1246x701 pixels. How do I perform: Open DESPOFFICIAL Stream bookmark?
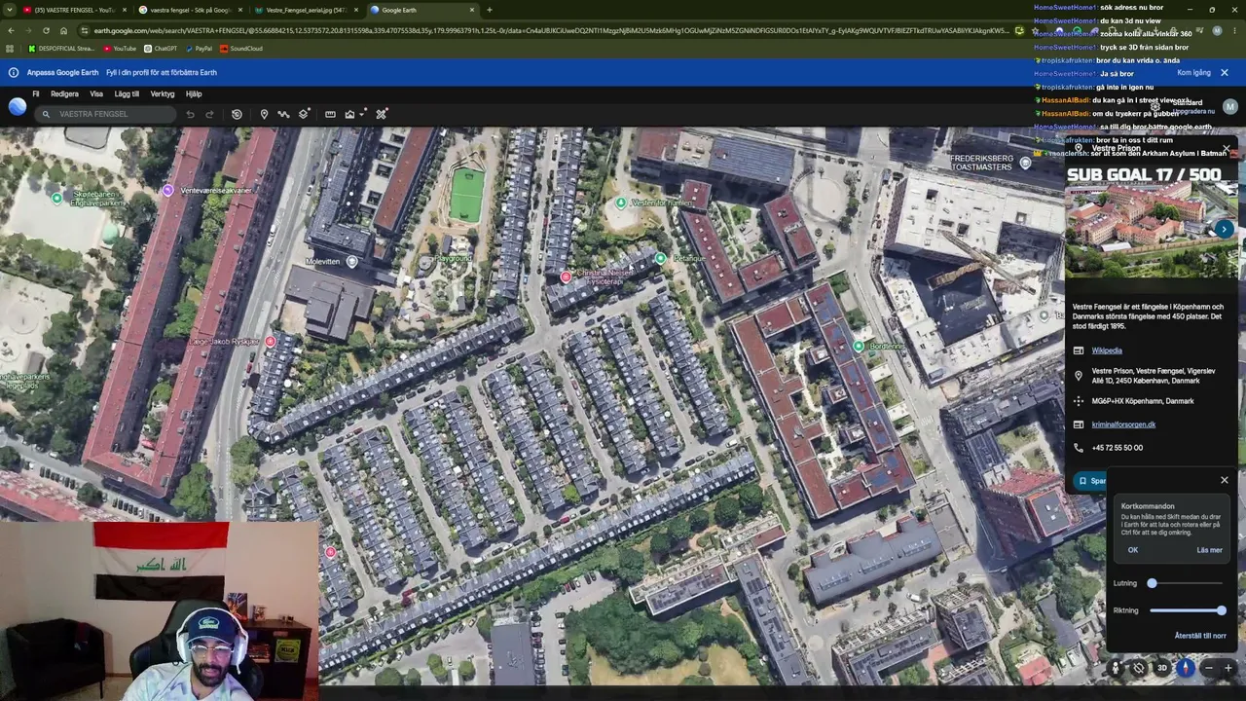62,49
